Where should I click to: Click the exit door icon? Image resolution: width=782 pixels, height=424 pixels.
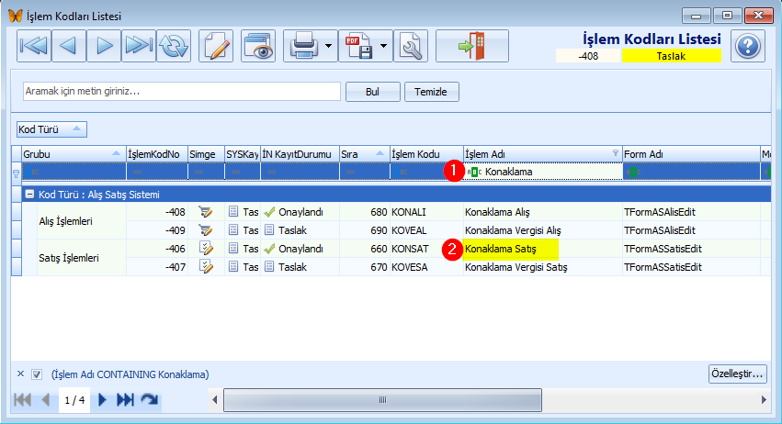click(x=472, y=46)
